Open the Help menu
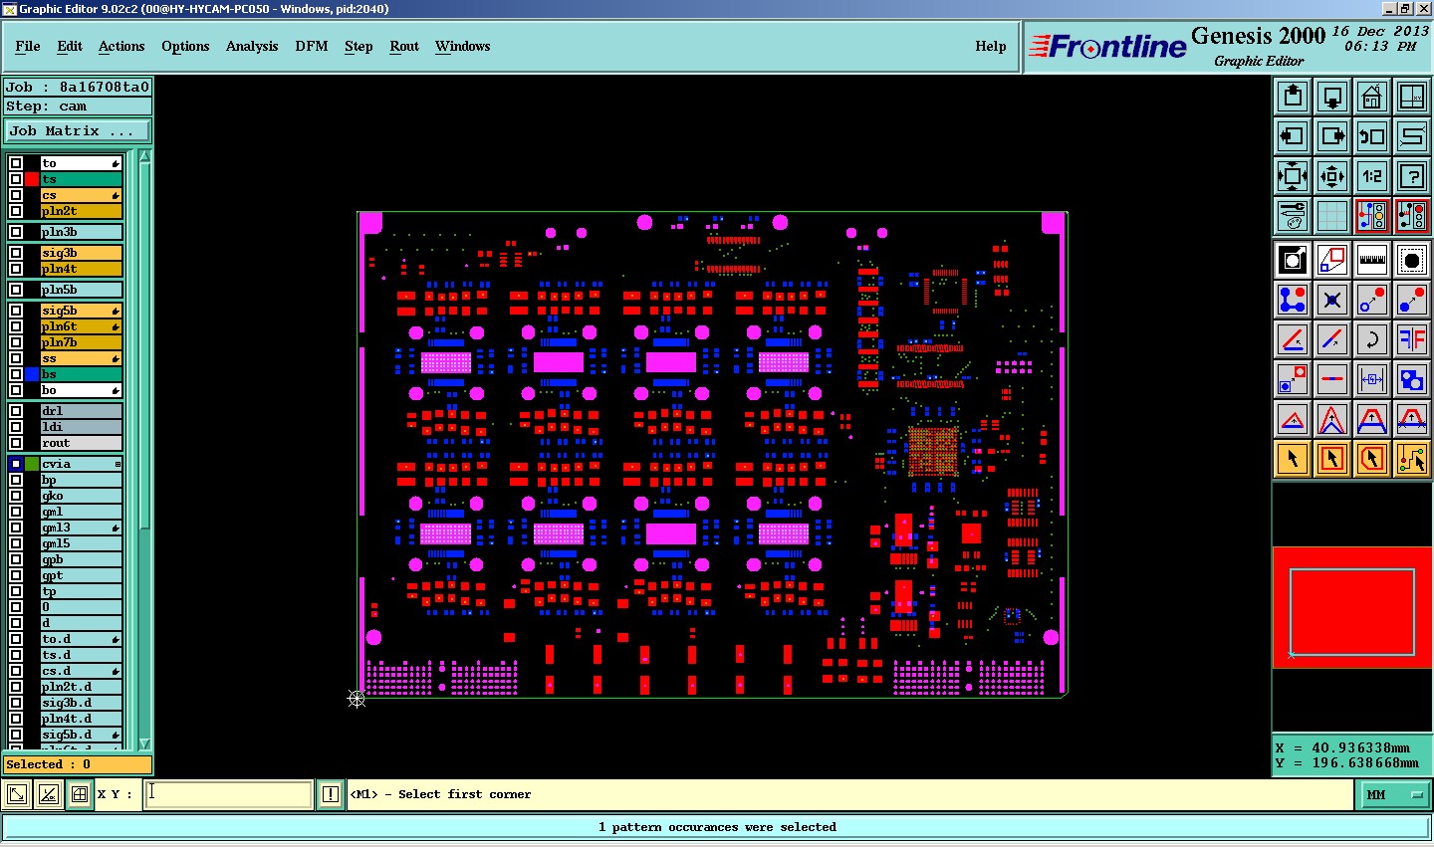 point(991,46)
